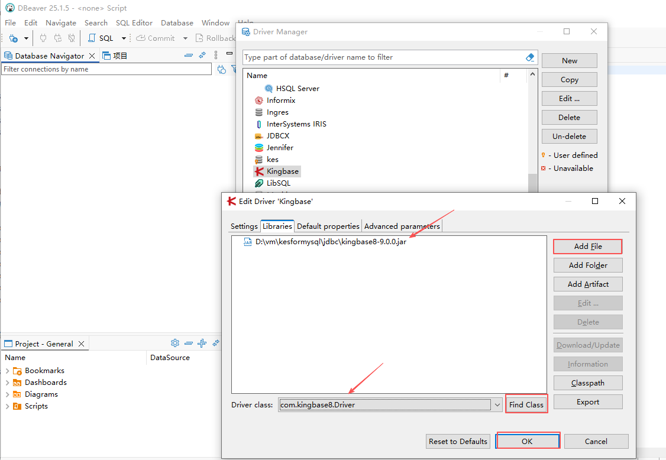This screenshot has width=666, height=460.
Task: Click Un-delete button in Driver Manager
Action: (569, 137)
